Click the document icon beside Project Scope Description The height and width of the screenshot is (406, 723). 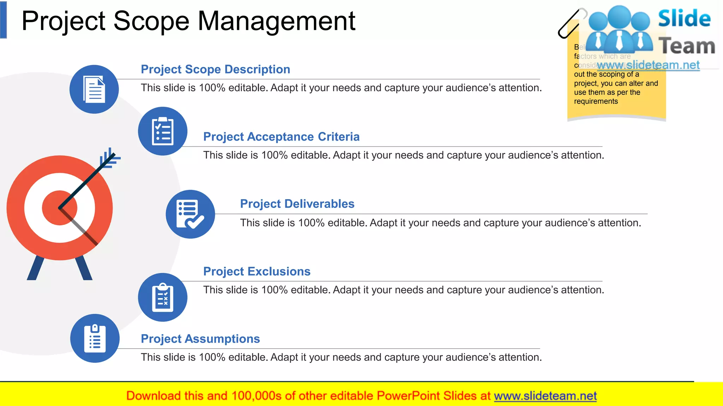pos(94,89)
